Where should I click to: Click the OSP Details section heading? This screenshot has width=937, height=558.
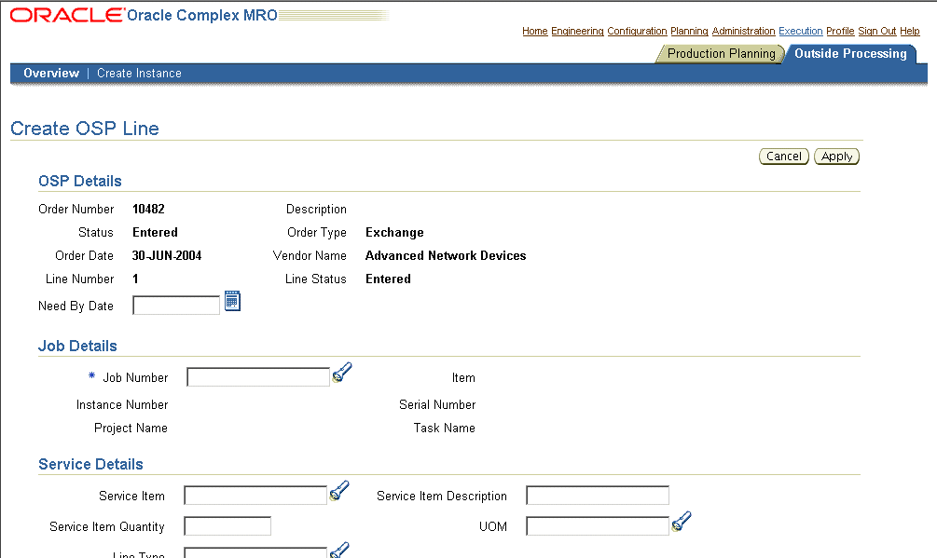click(80, 181)
